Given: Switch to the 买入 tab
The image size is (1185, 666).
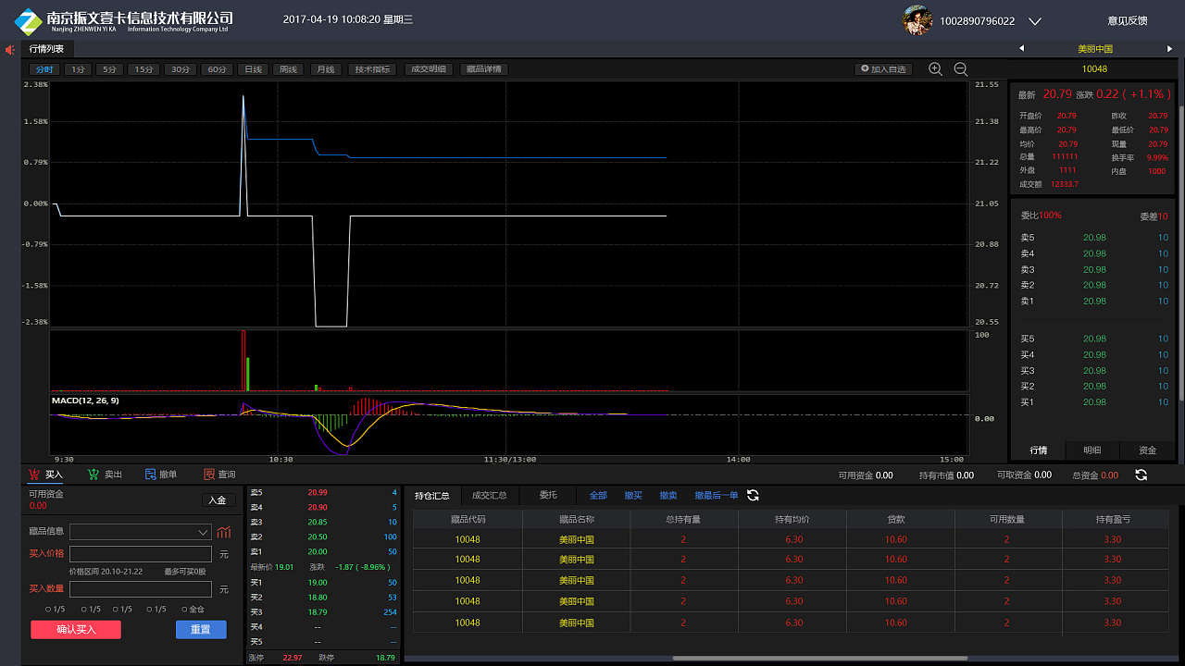Looking at the screenshot, I should pyautogui.click(x=46, y=475).
